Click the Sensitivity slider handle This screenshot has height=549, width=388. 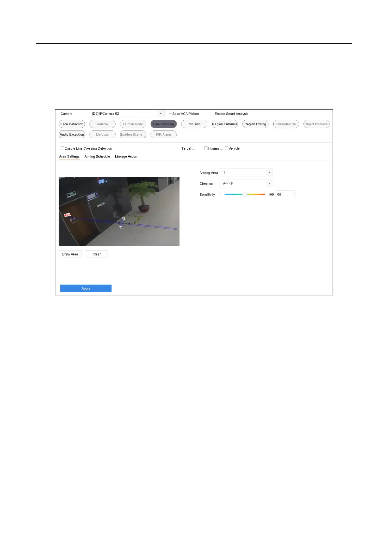(x=245, y=194)
